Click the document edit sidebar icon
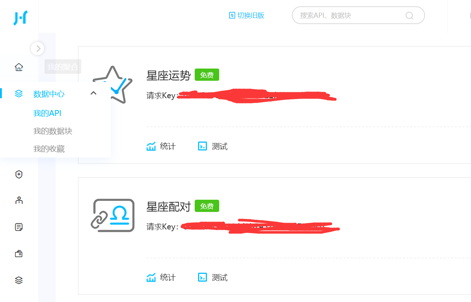 19,227
